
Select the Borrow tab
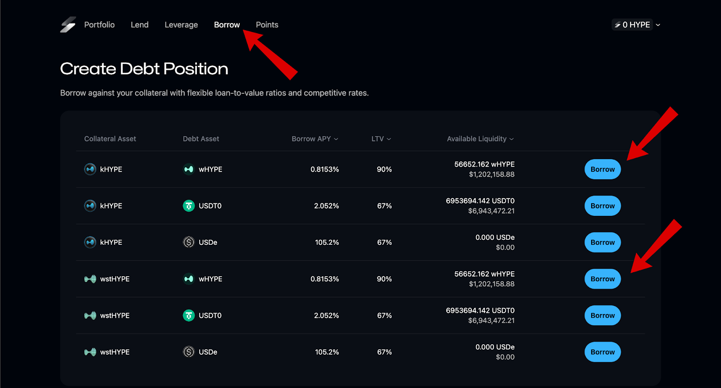tap(227, 25)
